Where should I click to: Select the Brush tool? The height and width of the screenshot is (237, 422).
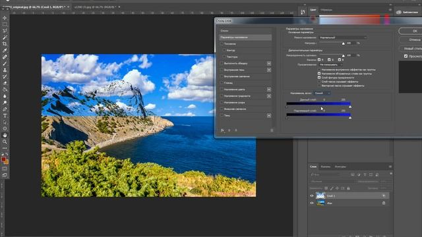point(5,63)
